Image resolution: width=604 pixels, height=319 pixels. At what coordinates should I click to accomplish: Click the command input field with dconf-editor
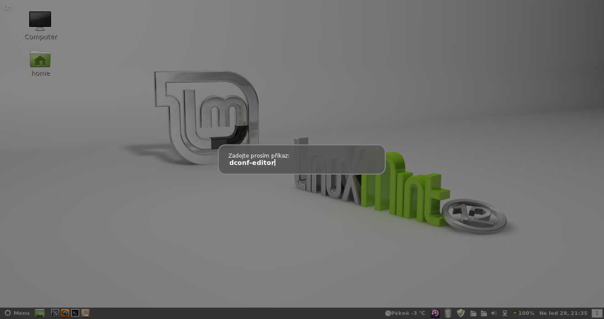coord(301,163)
